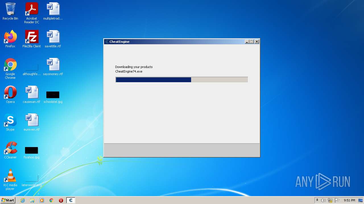
Task: Open the VLC media player shortcut
Action: coord(10,180)
